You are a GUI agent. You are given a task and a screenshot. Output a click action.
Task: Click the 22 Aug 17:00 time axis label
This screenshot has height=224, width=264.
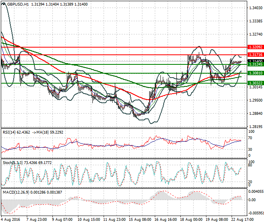click(x=242, y=220)
